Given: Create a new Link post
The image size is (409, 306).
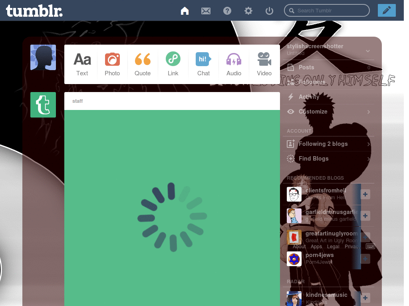Looking at the screenshot, I should click(x=173, y=64).
